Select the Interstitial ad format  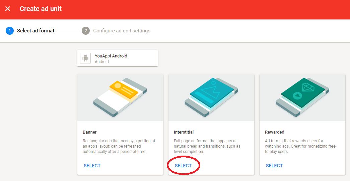(183, 166)
